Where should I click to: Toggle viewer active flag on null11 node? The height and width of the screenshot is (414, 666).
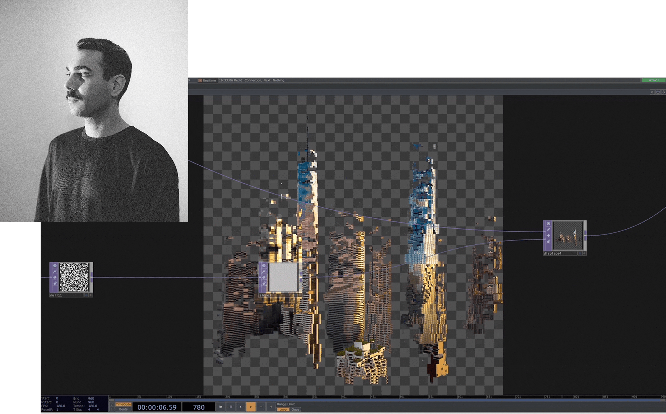55,266
